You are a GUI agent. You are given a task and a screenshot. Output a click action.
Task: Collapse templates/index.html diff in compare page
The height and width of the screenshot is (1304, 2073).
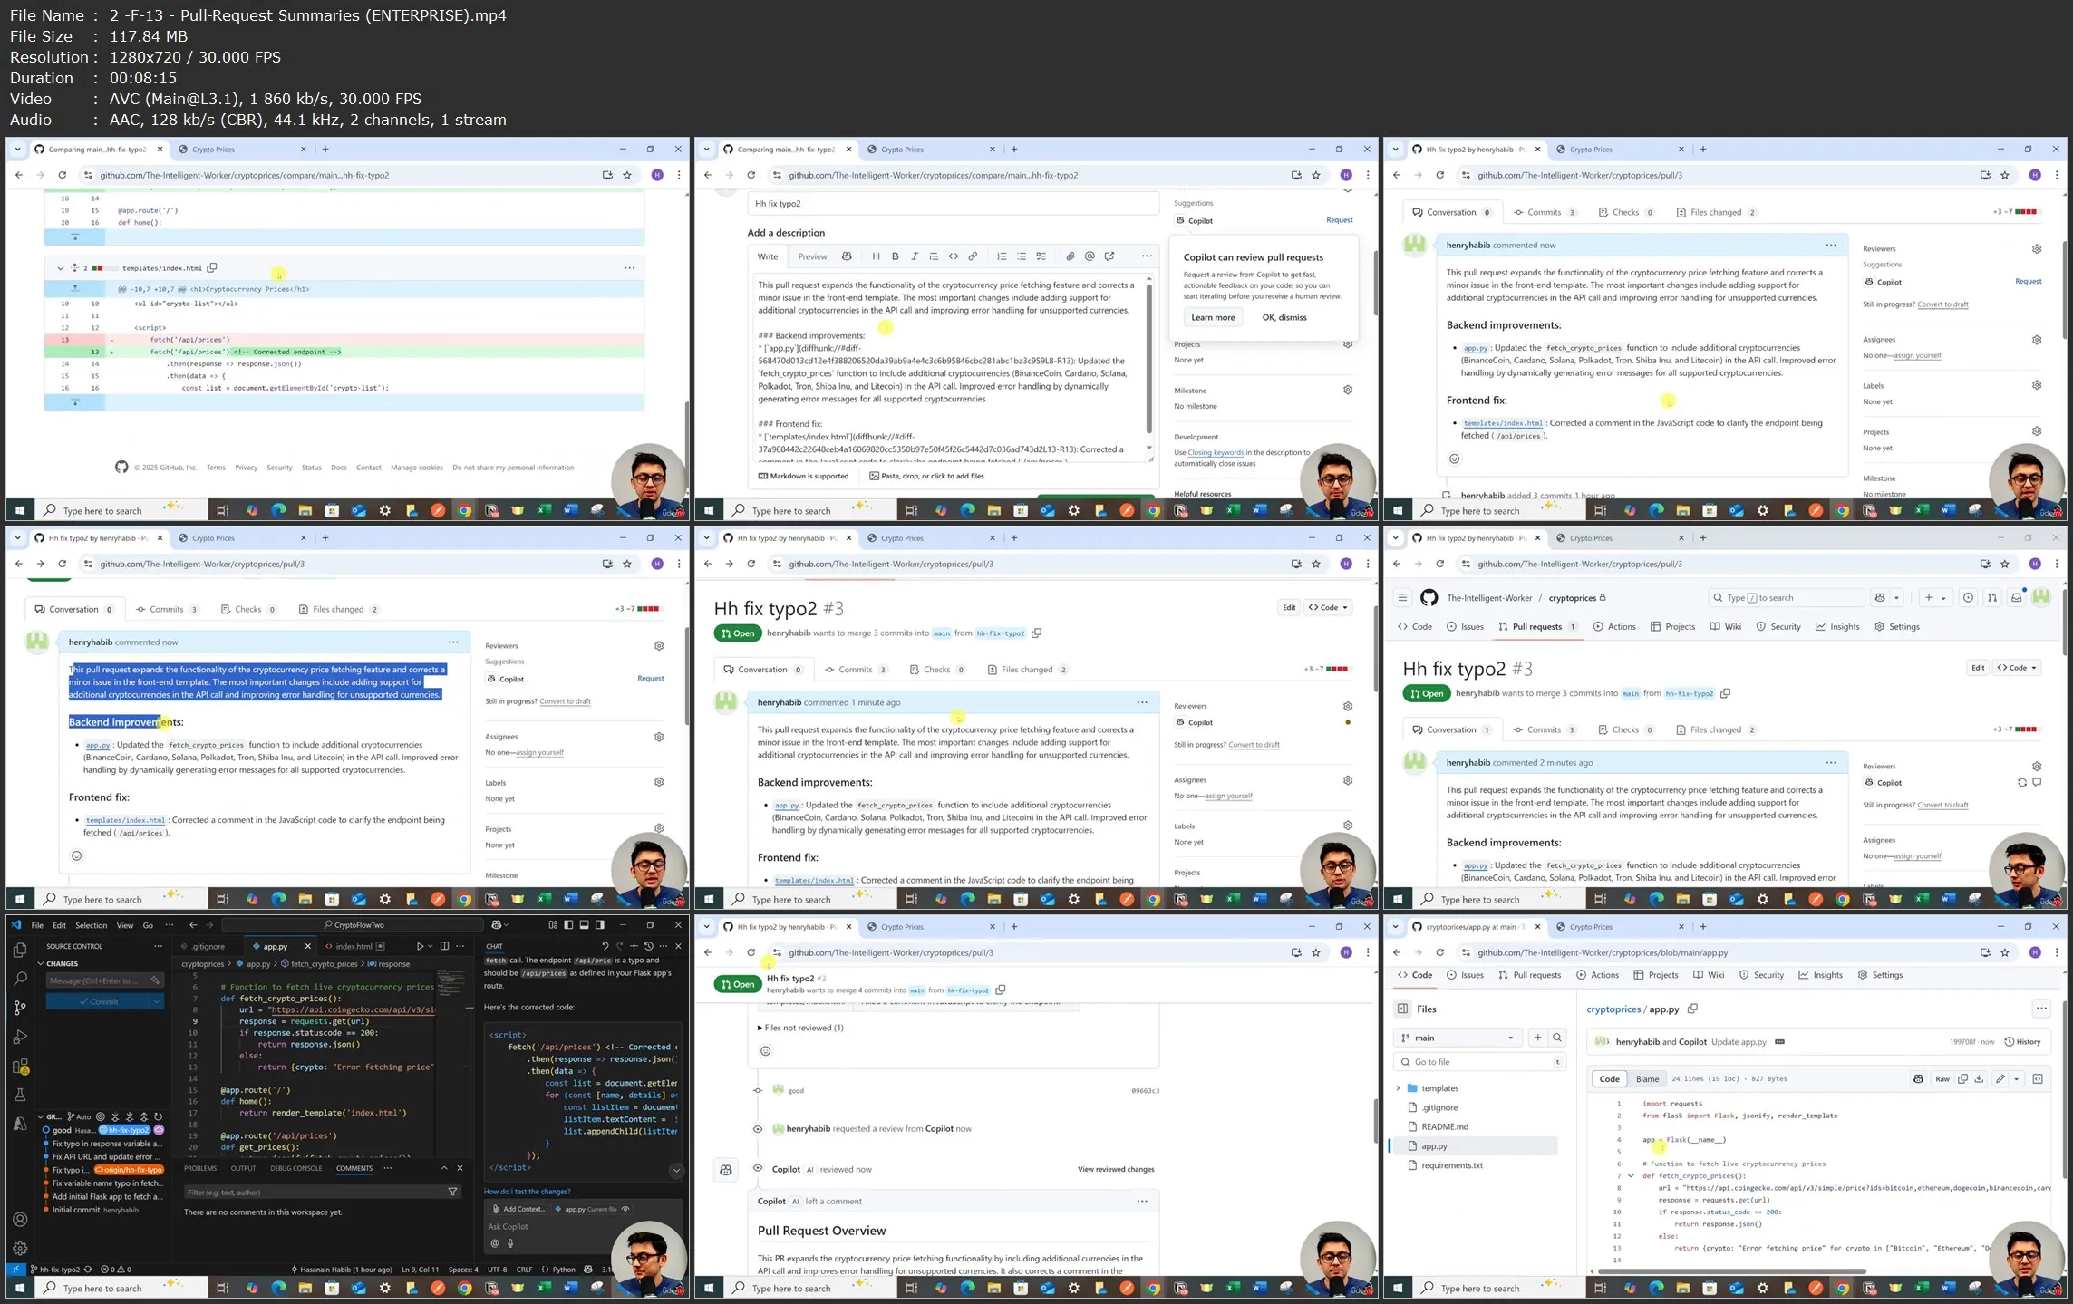point(60,268)
